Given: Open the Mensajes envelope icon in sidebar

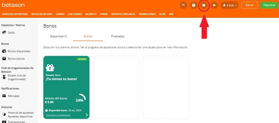Looking at the screenshot, I should coord(4,96).
